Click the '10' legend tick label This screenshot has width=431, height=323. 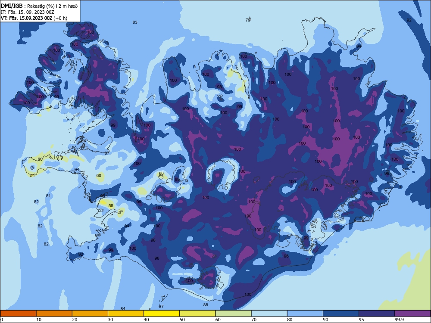[x=39, y=320]
